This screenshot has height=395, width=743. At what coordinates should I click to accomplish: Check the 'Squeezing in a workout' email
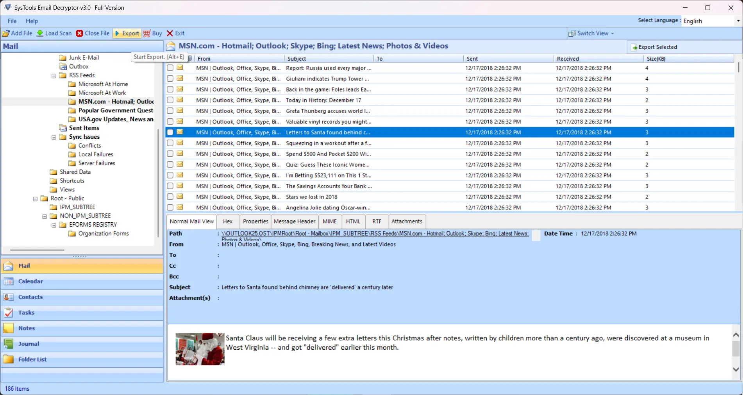click(x=170, y=143)
